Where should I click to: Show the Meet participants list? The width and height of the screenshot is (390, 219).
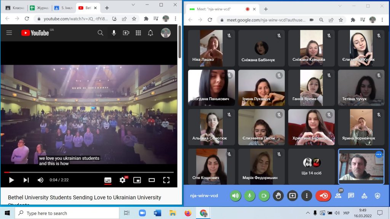click(x=338, y=196)
